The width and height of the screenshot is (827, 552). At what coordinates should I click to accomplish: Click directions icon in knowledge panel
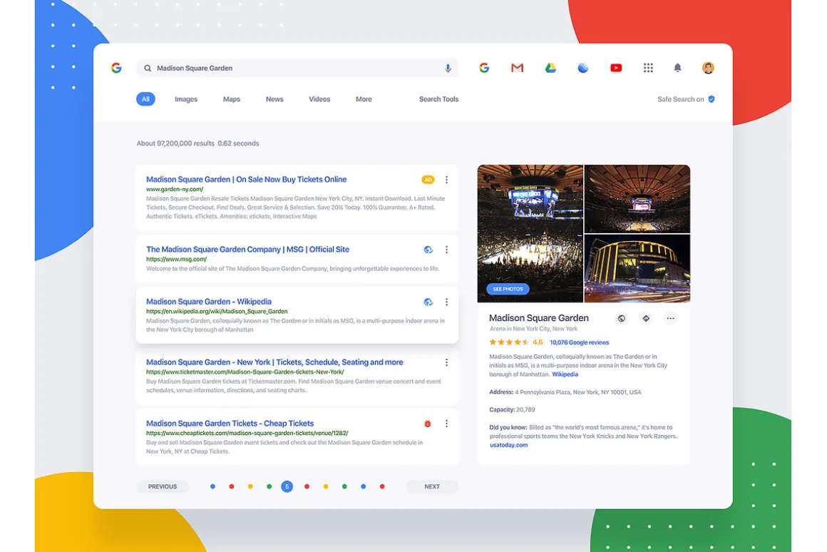[646, 318]
